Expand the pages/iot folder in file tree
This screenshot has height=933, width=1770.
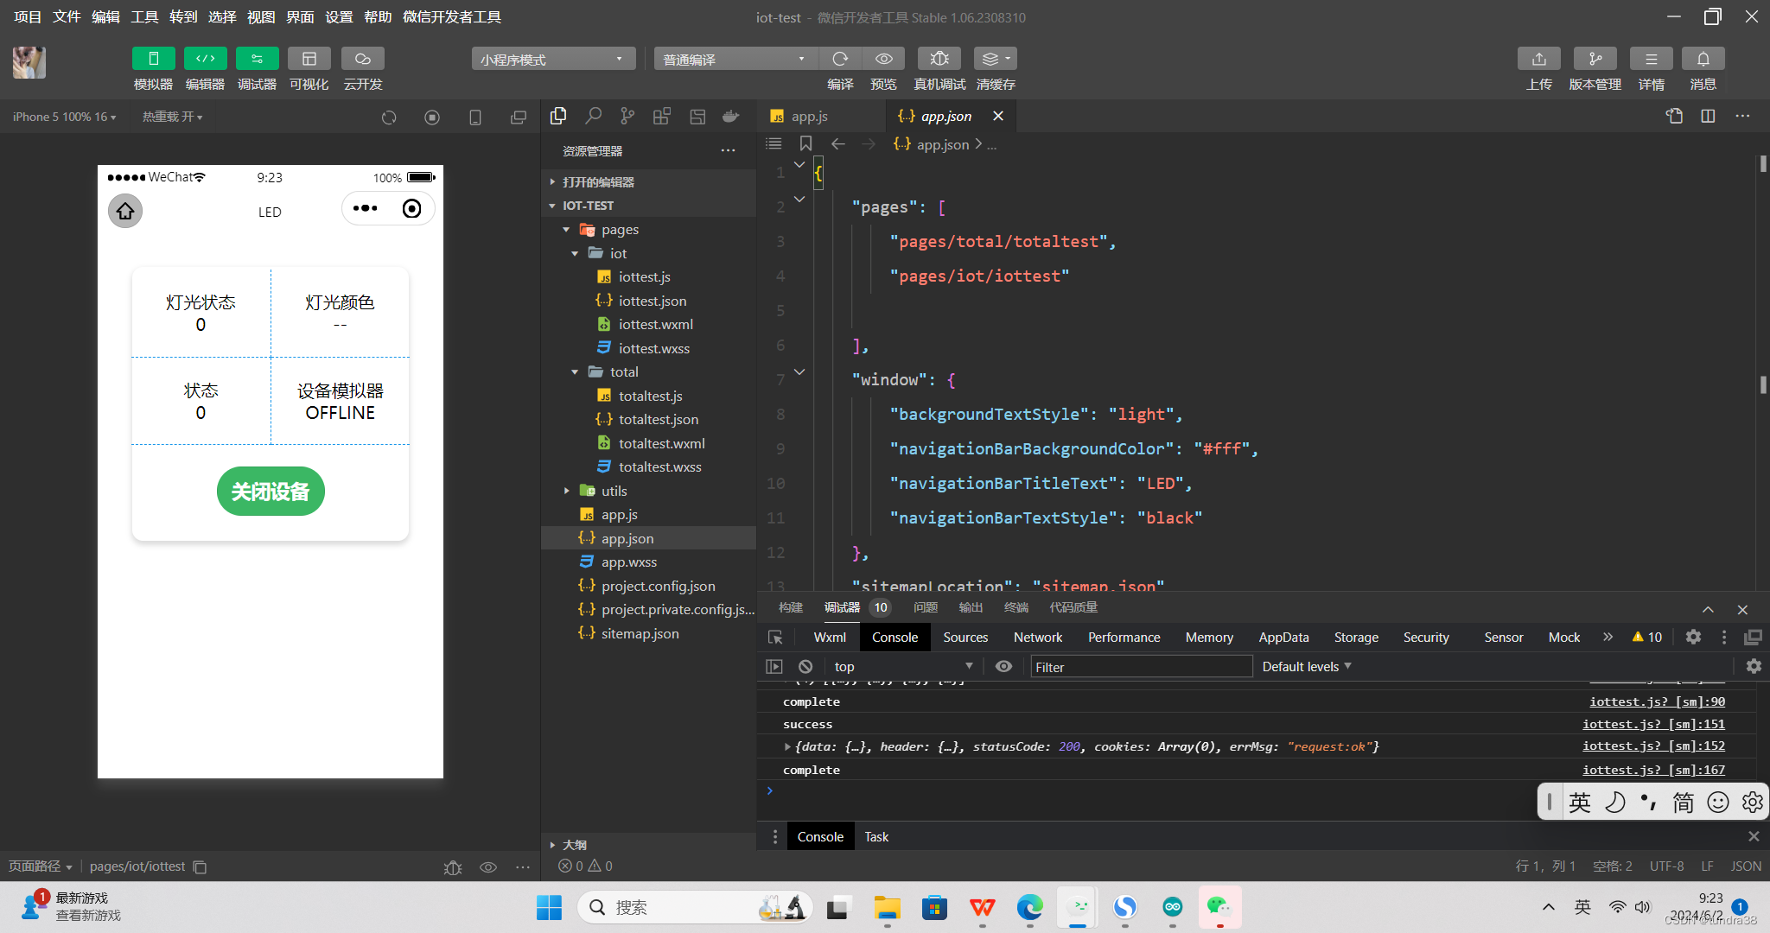[569, 253]
